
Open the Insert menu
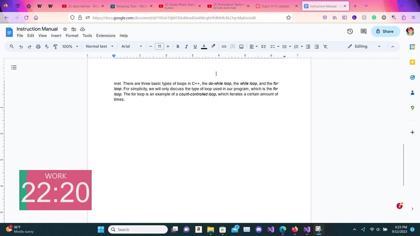pos(56,36)
